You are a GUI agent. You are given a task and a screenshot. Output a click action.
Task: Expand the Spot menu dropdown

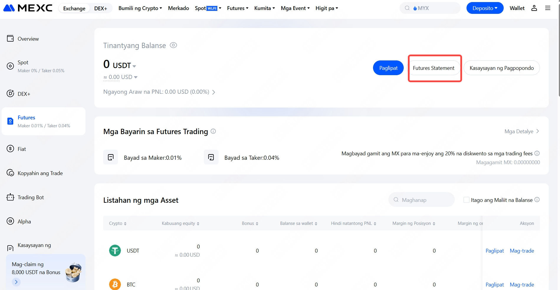point(208,8)
